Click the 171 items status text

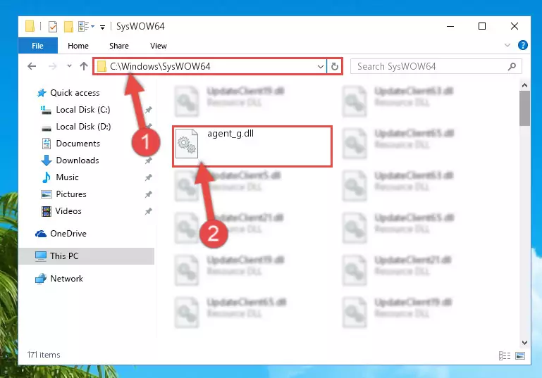tap(44, 355)
